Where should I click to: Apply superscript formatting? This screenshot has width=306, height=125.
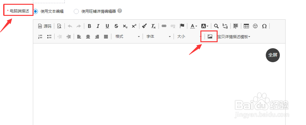coord(134,26)
